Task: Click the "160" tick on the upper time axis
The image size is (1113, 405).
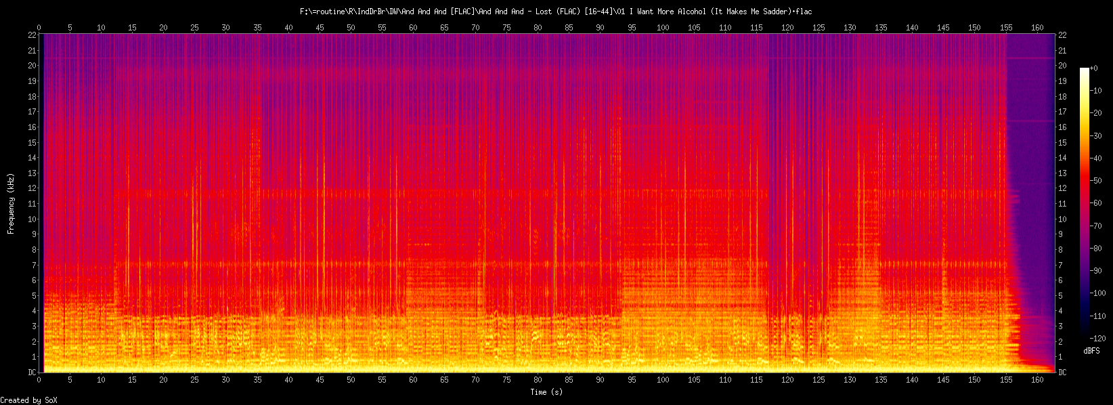Action: [x=1037, y=28]
